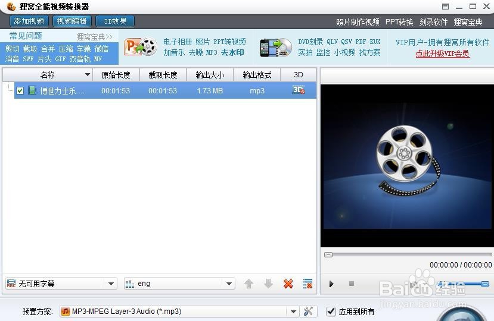Image resolution: width=494 pixels, height=321 pixels.
Task: Open the 视频编辑 video editing button
Action: click(x=72, y=21)
